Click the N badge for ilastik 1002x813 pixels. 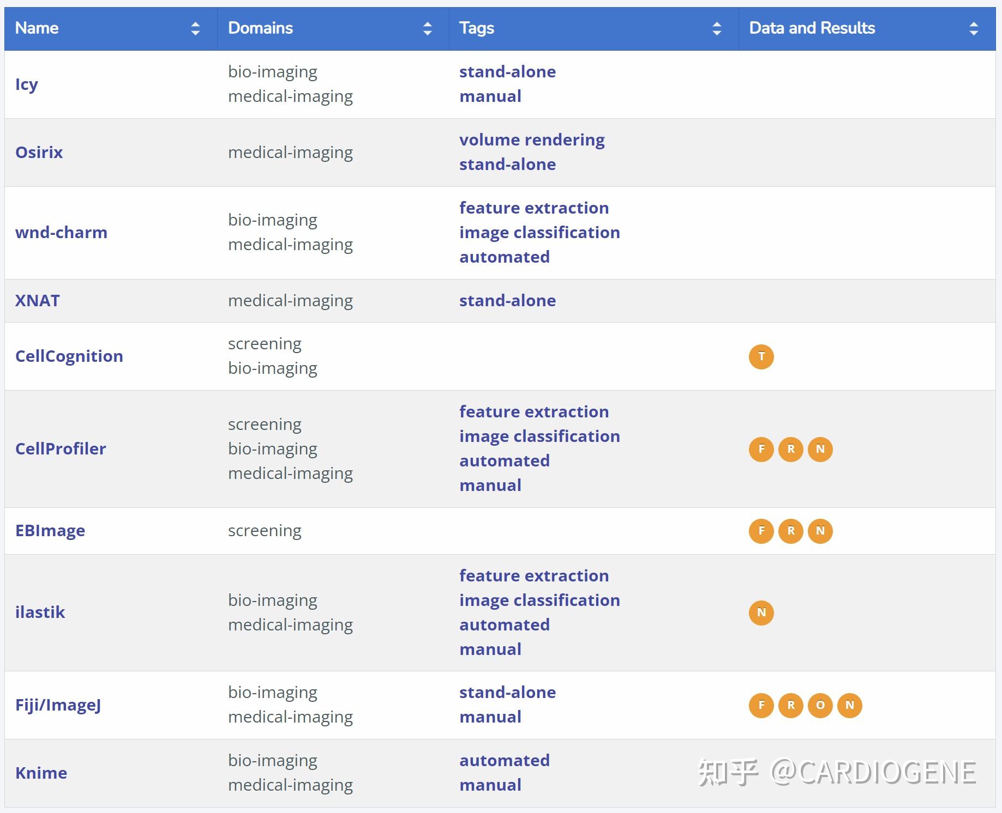(761, 613)
